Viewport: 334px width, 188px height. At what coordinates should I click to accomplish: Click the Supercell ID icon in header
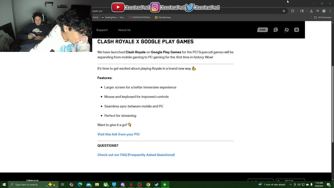pos(296,30)
